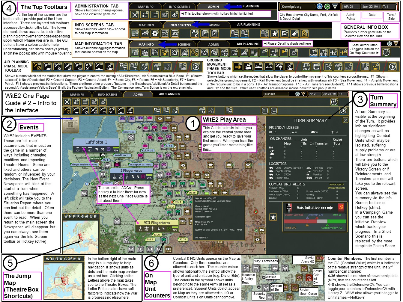Close the Turn Summary panel
Screen dimensions: 403x302
pyautogui.click(x=345, y=120)
